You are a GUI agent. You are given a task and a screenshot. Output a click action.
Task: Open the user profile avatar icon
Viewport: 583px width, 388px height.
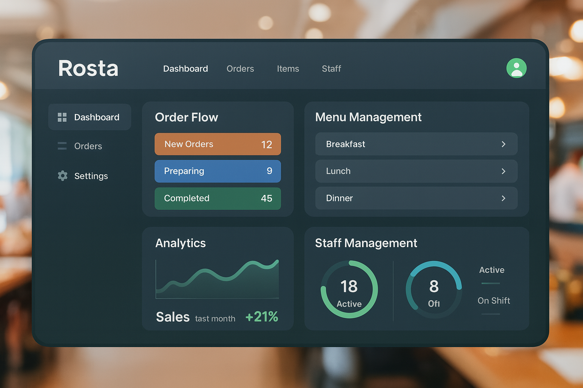tap(516, 68)
